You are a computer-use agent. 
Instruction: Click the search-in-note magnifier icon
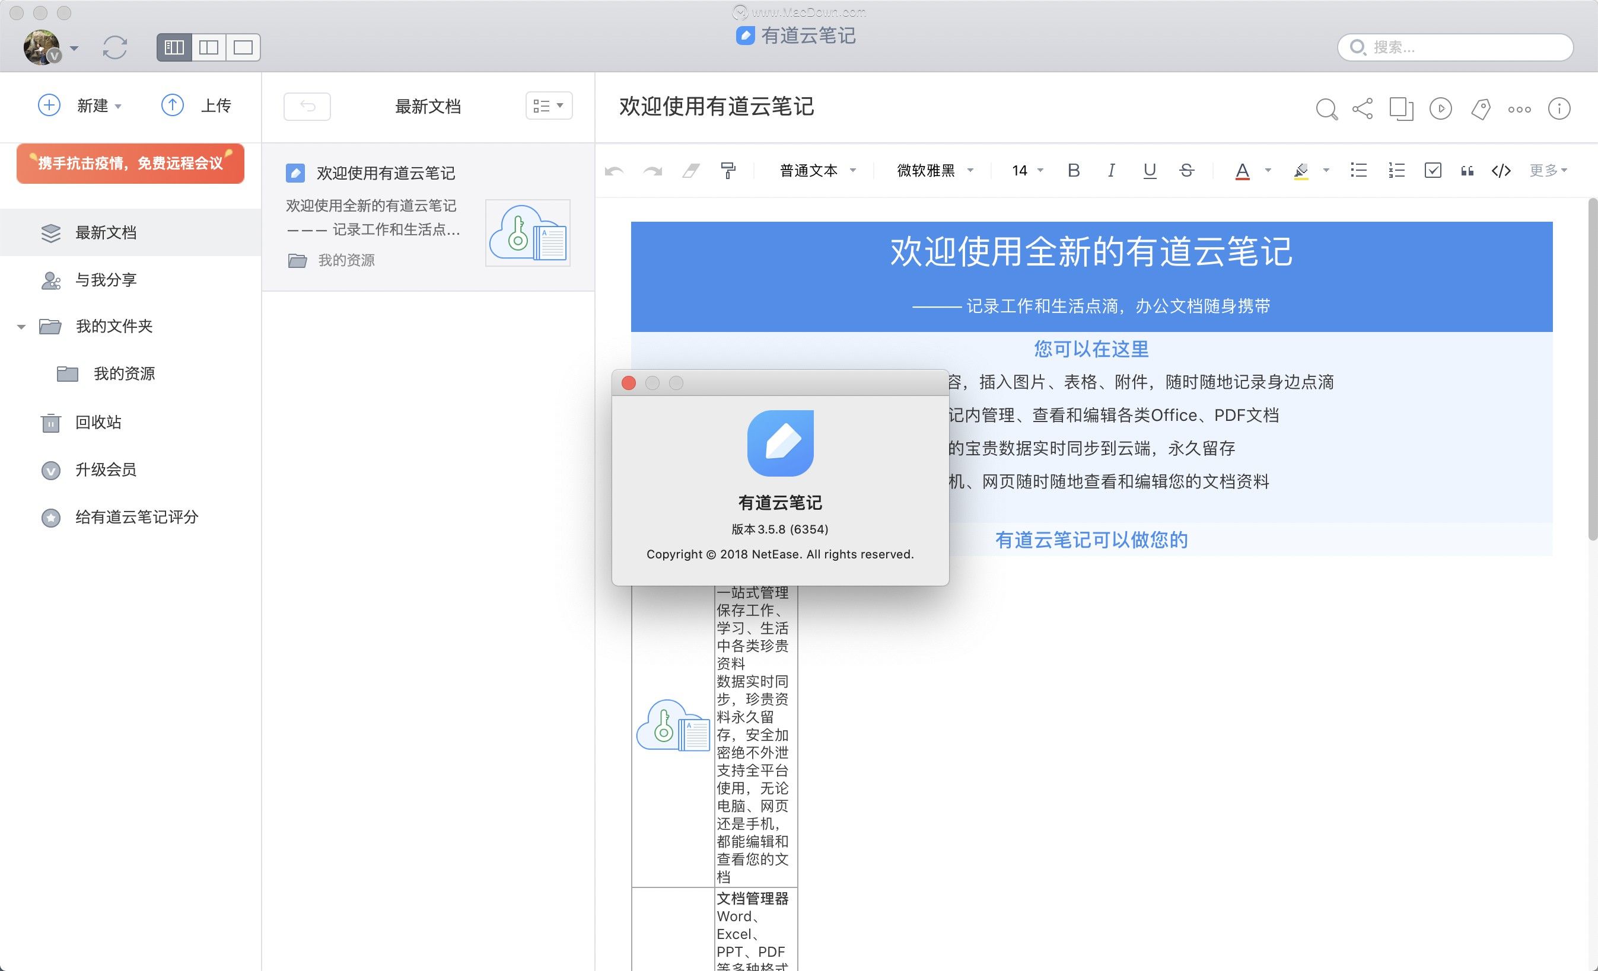[1326, 109]
